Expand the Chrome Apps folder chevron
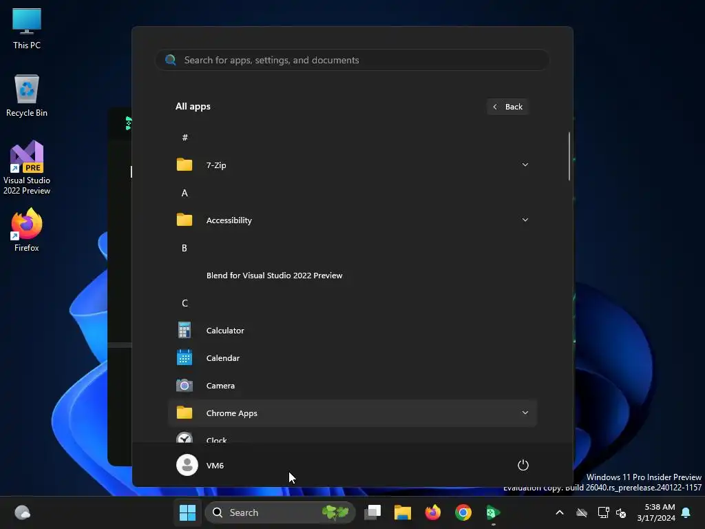The width and height of the screenshot is (705, 529). coord(525,413)
